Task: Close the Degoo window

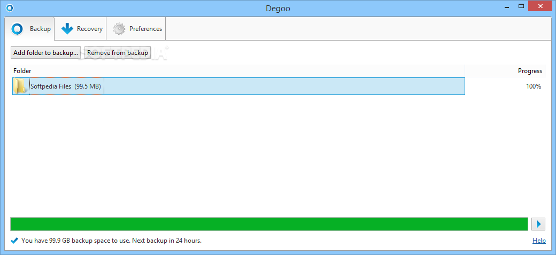Action: click(540, 6)
